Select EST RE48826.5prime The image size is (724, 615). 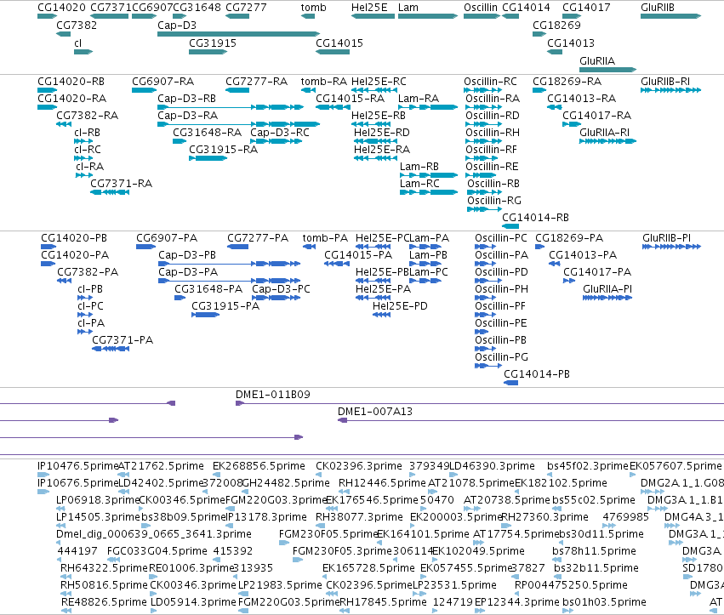click(104, 602)
